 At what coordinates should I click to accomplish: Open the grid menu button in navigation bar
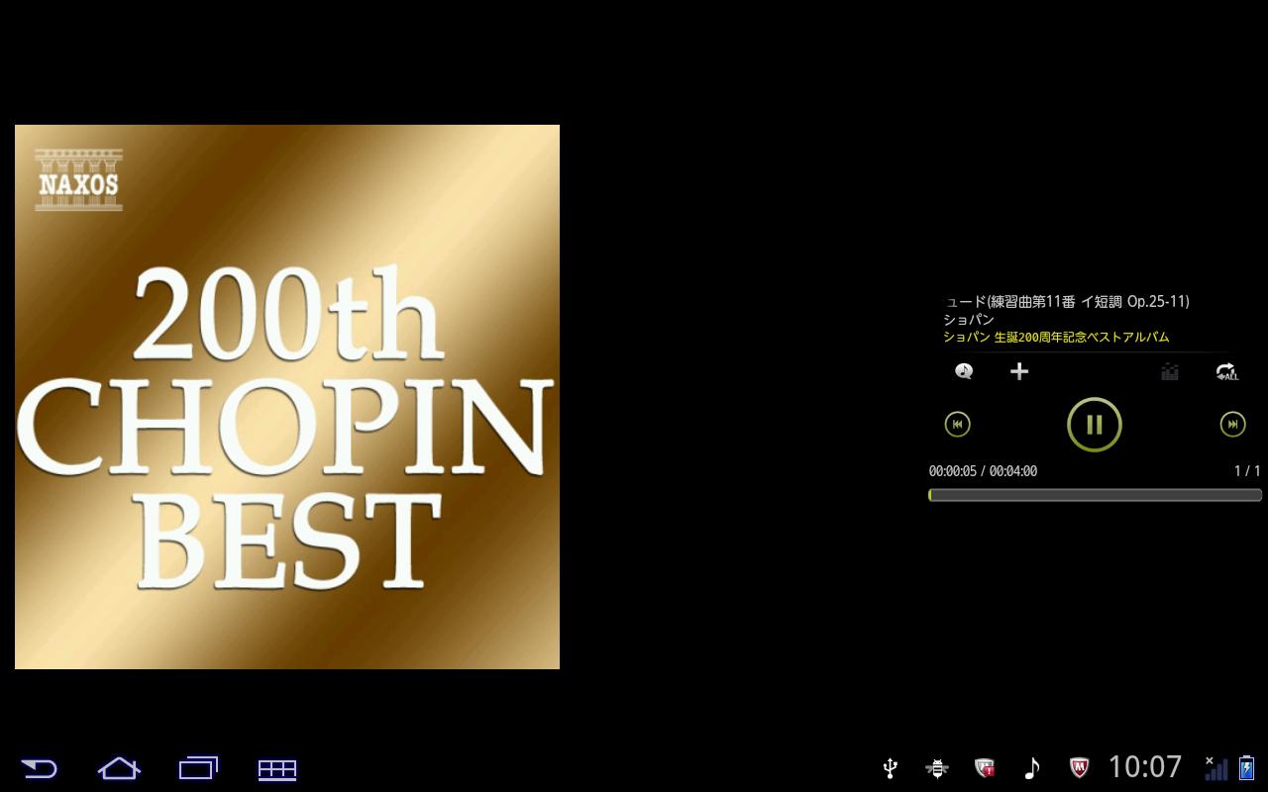pos(277,769)
